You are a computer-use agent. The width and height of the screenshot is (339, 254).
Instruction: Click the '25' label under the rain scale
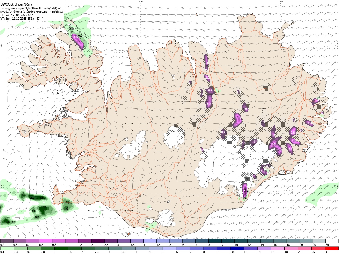(313, 252)
